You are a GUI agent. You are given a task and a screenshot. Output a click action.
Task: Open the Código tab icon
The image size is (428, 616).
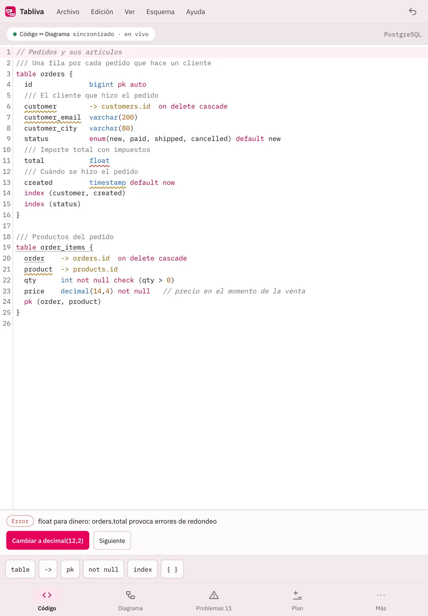[47, 595]
